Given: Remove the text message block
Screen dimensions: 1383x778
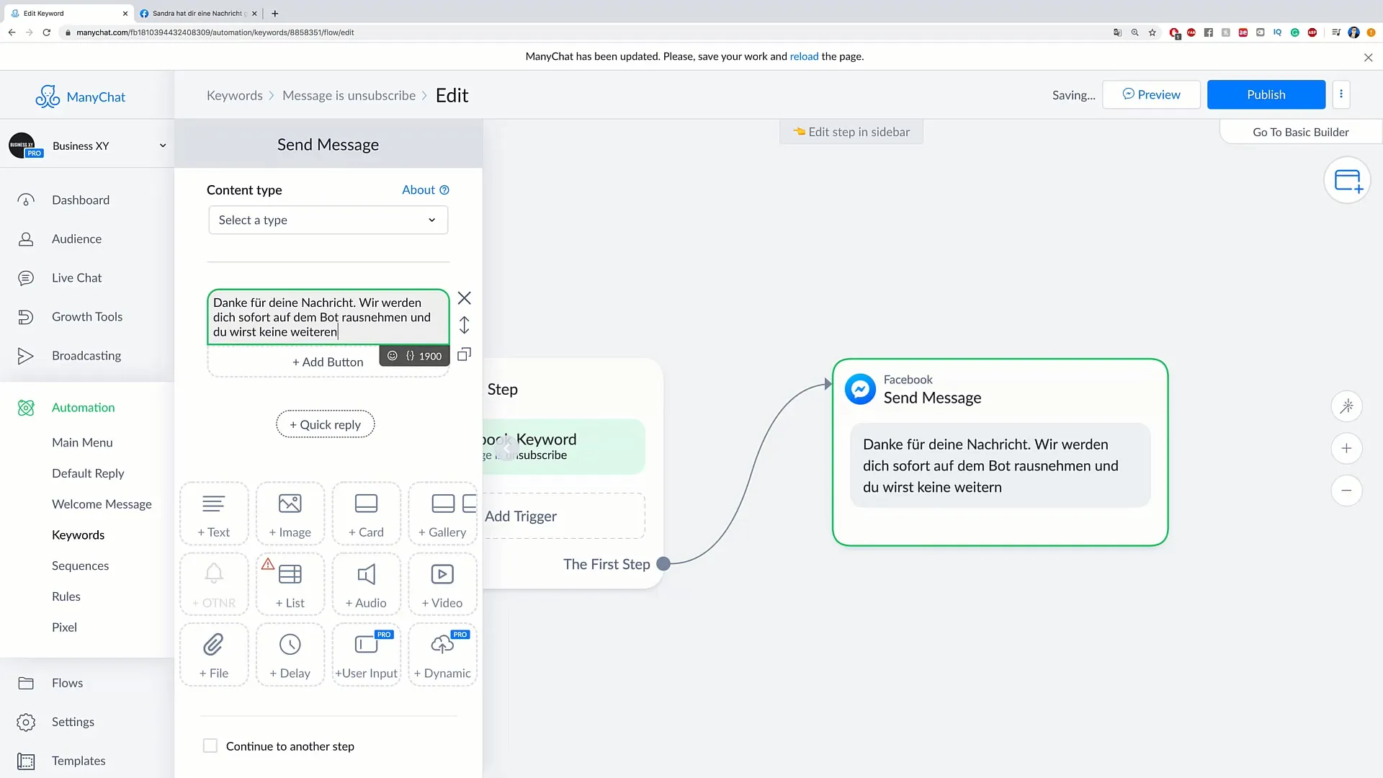Looking at the screenshot, I should pos(465,298).
